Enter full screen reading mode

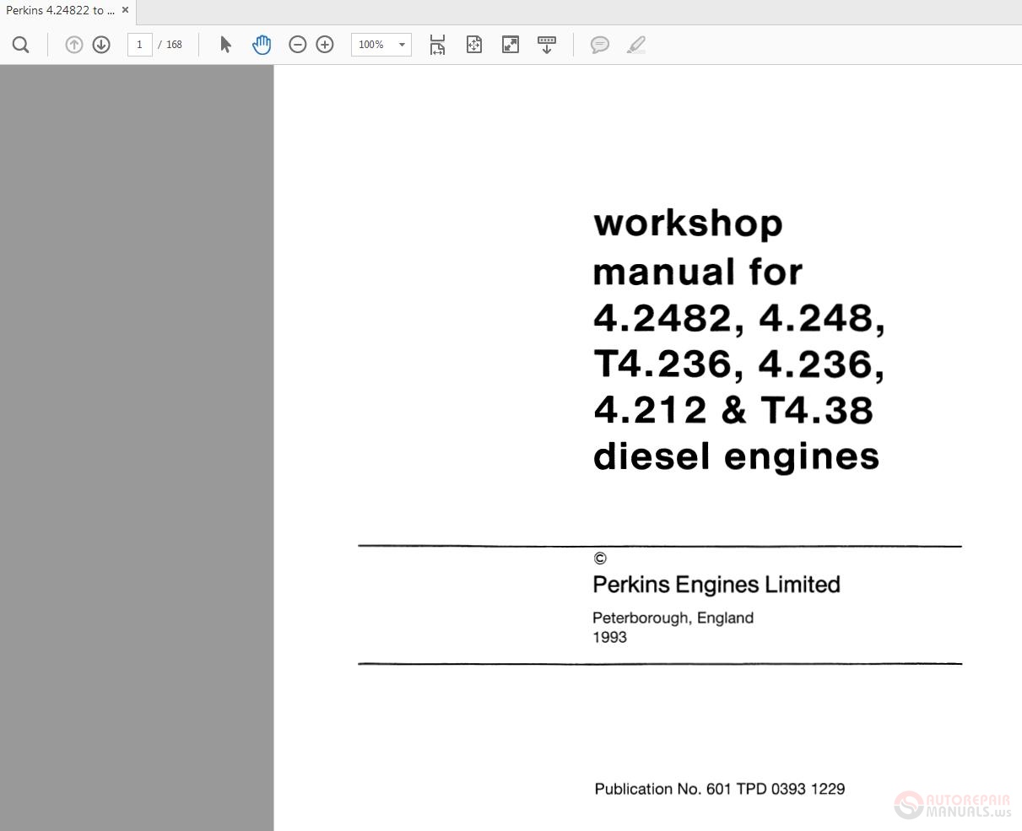[x=510, y=44]
